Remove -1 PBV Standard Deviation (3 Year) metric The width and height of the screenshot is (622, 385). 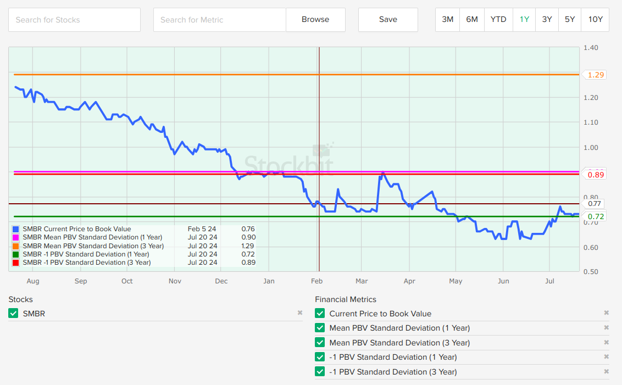(x=607, y=371)
